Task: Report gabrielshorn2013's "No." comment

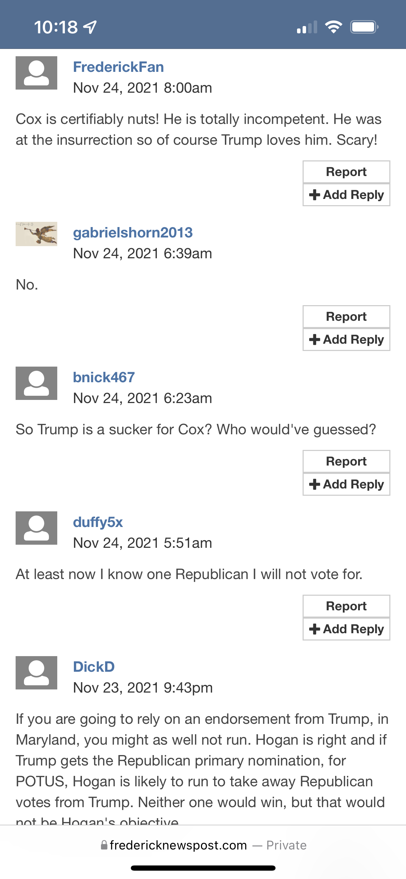Action: pos(346,317)
